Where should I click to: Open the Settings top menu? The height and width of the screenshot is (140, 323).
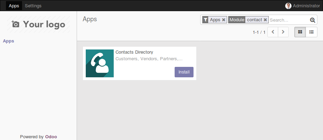[33, 6]
